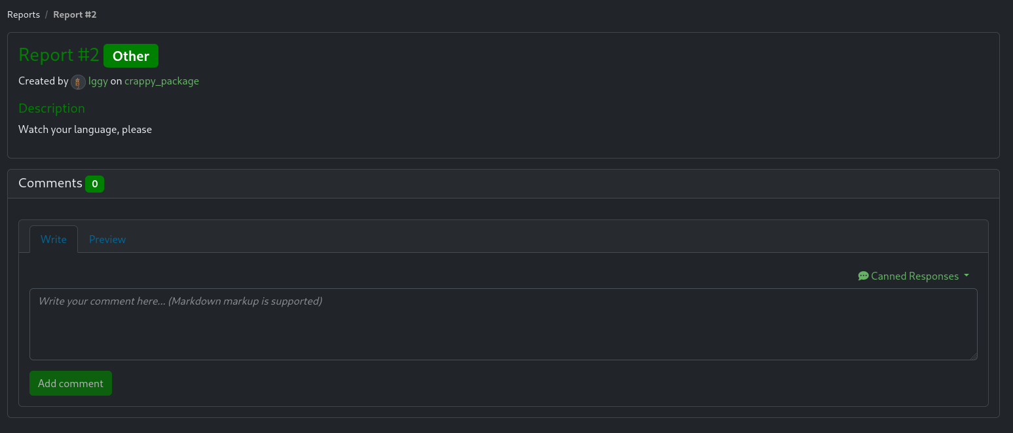Click the Report #2 breadcrumb item
The height and width of the screenshot is (433, 1013).
pyautogui.click(x=74, y=14)
